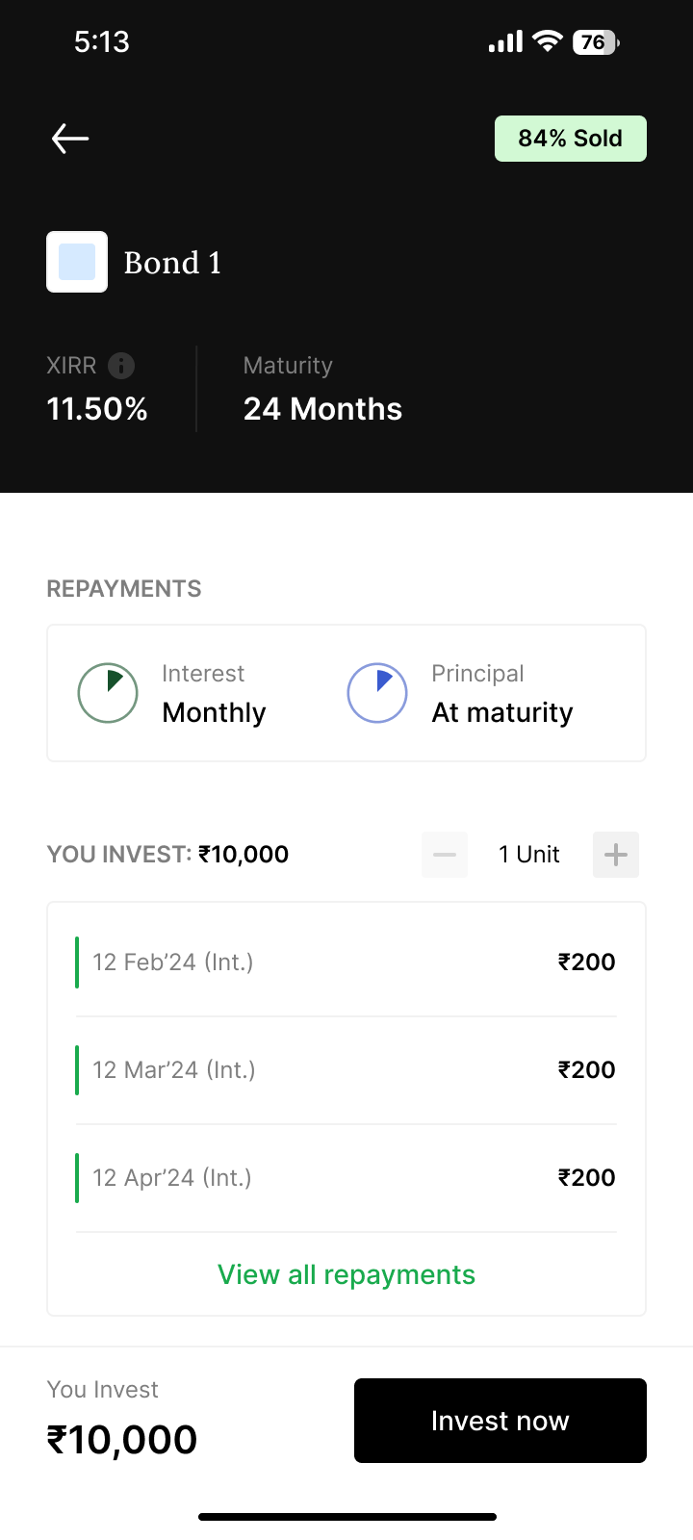The height and width of the screenshot is (1540, 693).
Task: Increase units with the plus button
Action: pyautogui.click(x=616, y=855)
